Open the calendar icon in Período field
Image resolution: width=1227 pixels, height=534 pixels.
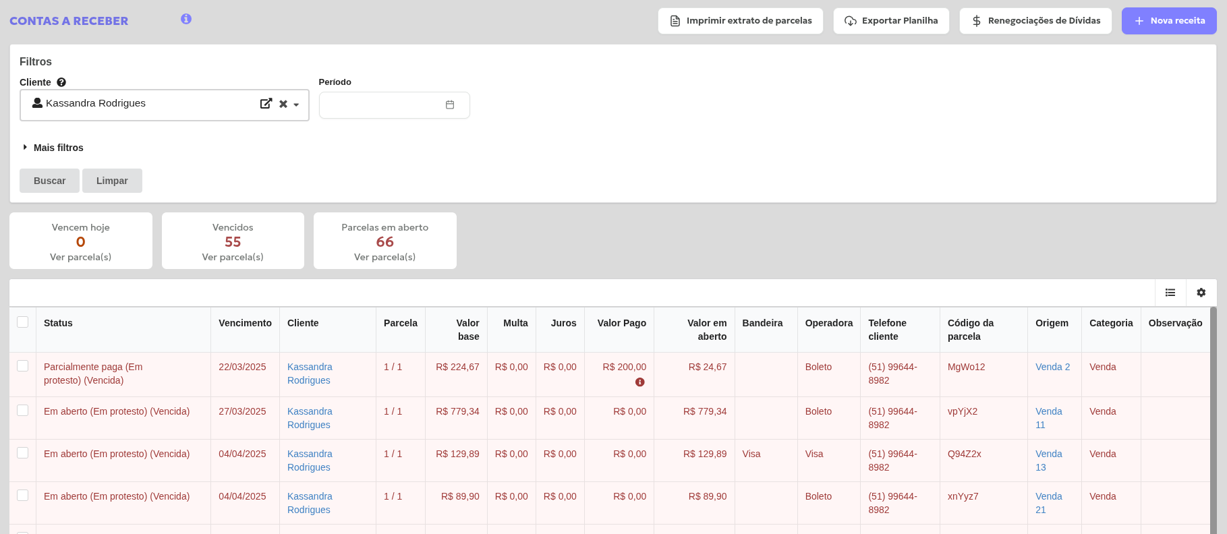[x=450, y=105]
